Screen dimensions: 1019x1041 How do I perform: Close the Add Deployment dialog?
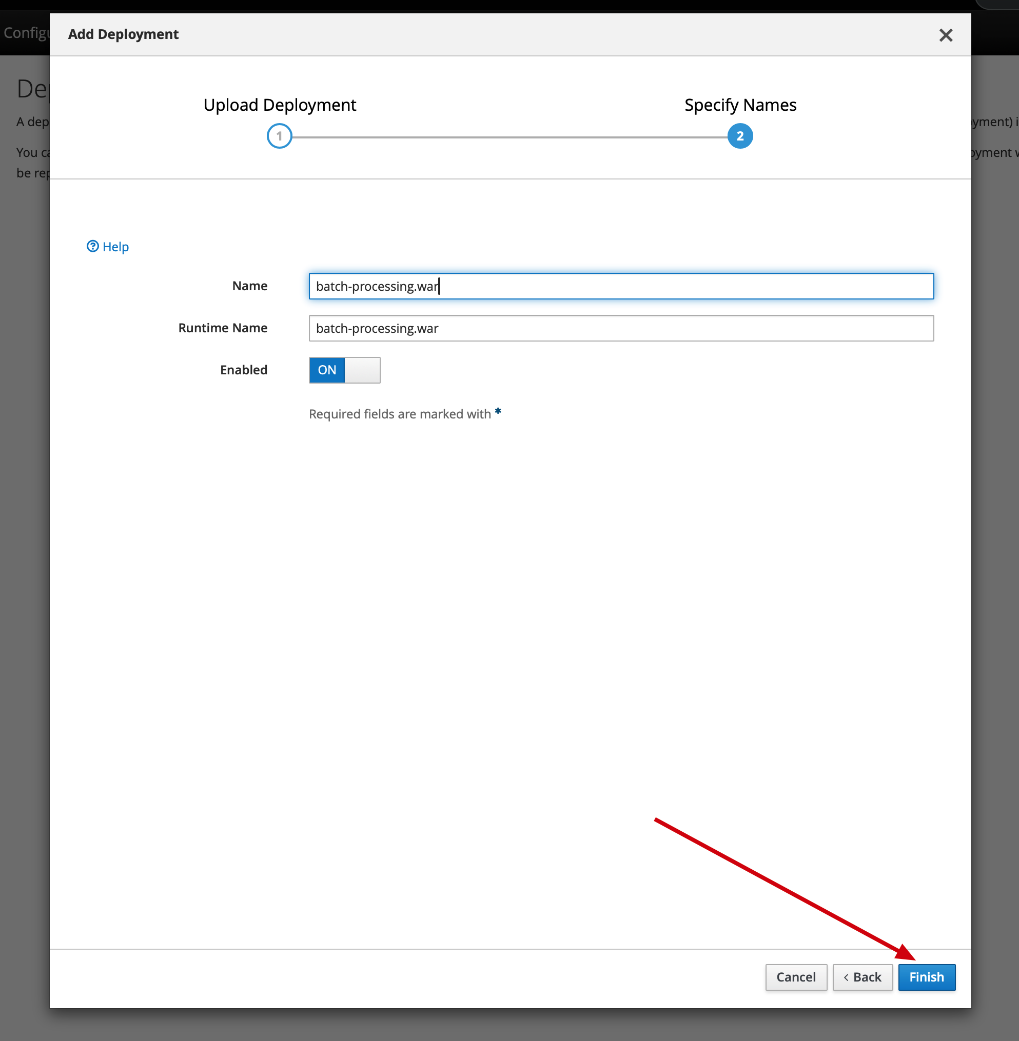pyautogui.click(x=945, y=35)
